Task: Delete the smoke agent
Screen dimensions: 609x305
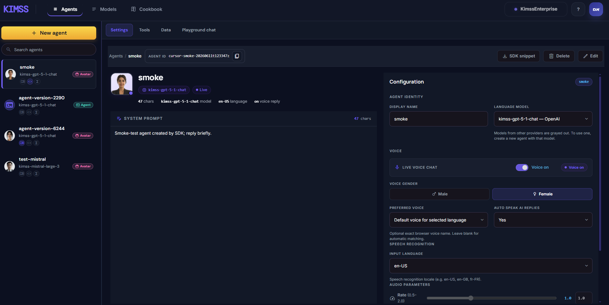Action: 559,56
